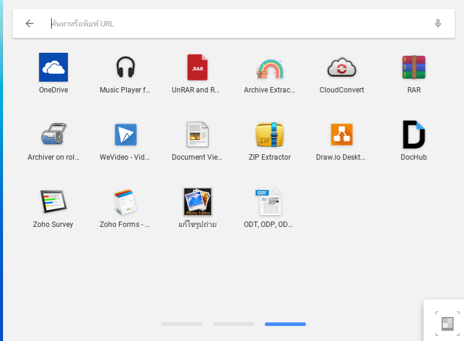Viewport: 464px width, 341px height.
Task: Click the 'ZIP Extractor' label text
Action: [270, 157]
